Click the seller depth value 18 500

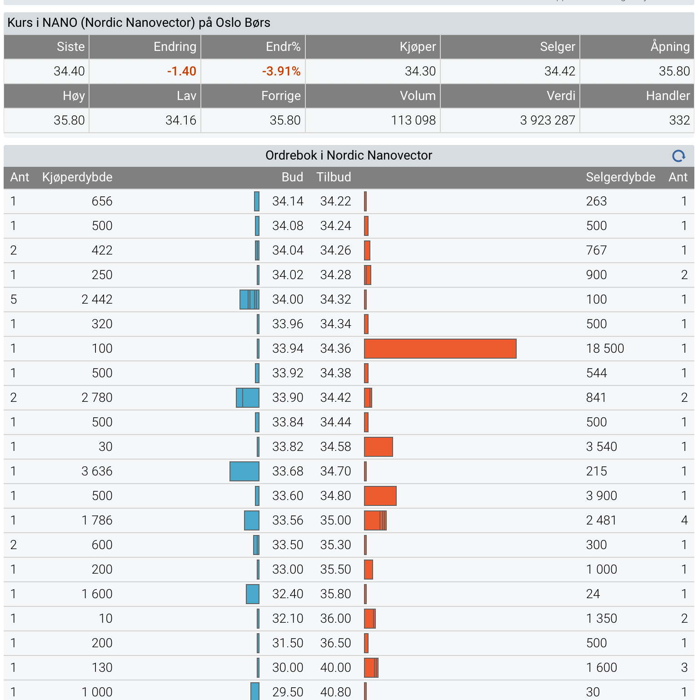[605, 349]
